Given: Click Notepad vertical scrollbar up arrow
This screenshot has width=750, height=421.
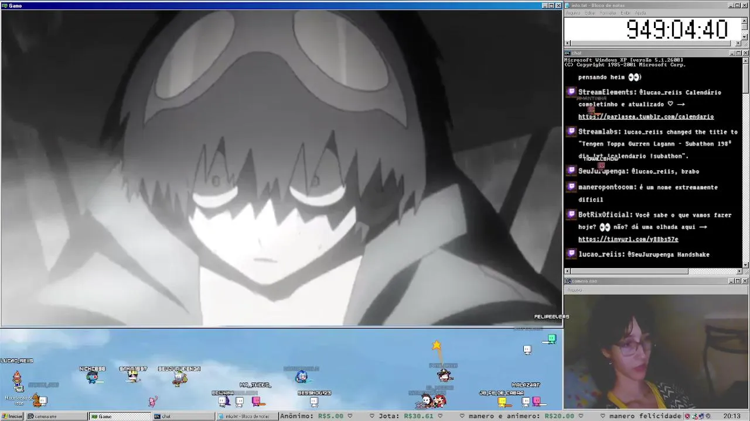Looking at the screenshot, I should pyautogui.click(x=745, y=20).
